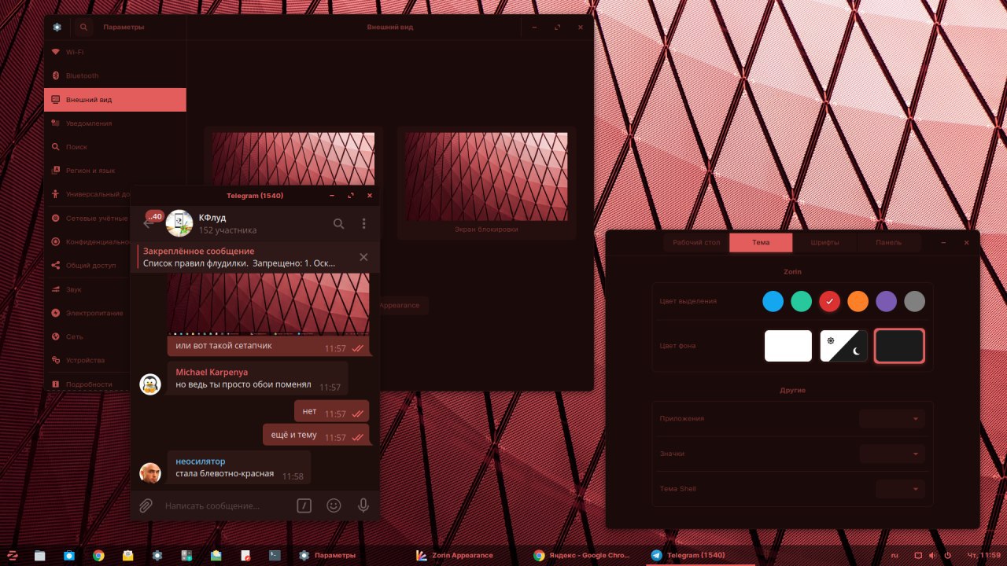
Task: Select the auto day/night background theme
Action: [844, 346]
